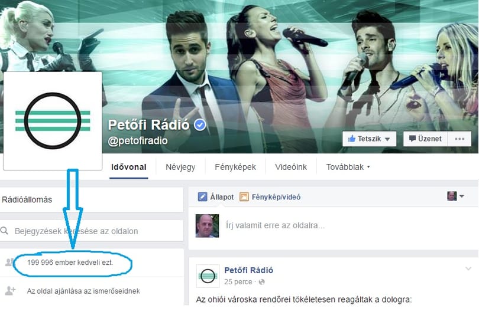
Task: Click the Bejegyzések keresése search field
Action: [x=92, y=231]
